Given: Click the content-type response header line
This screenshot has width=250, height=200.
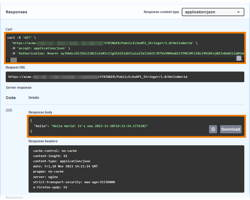Looking at the screenshot, I should (61, 161).
